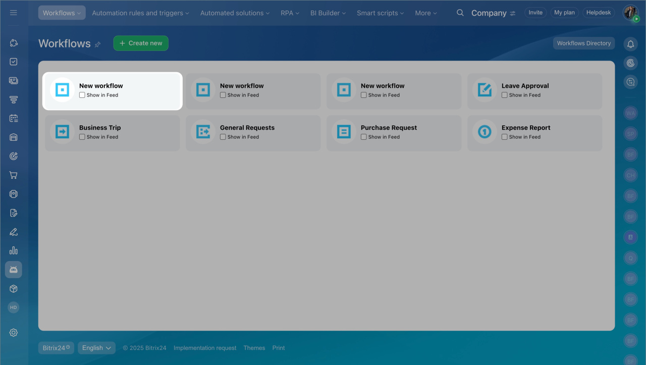Open the CH contact avatar
This screenshot has width=646, height=365.
pos(630,176)
